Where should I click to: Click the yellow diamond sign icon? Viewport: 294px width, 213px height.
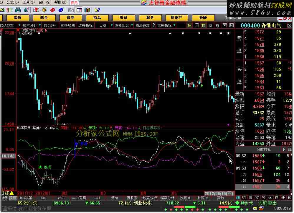point(44,10)
